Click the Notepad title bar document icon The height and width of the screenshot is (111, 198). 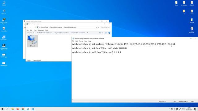pos(73,39)
